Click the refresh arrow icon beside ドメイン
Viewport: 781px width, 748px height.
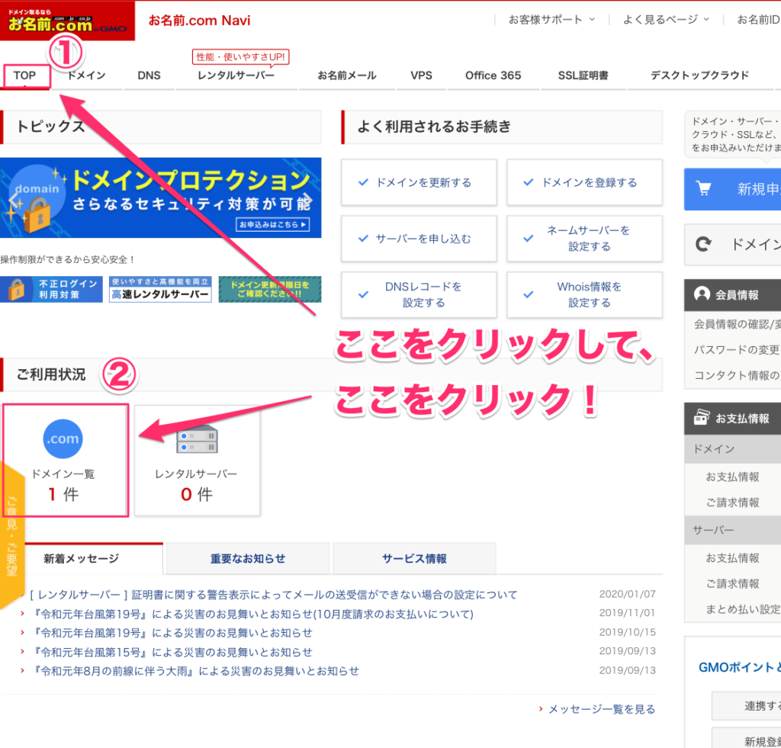click(x=702, y=244)
